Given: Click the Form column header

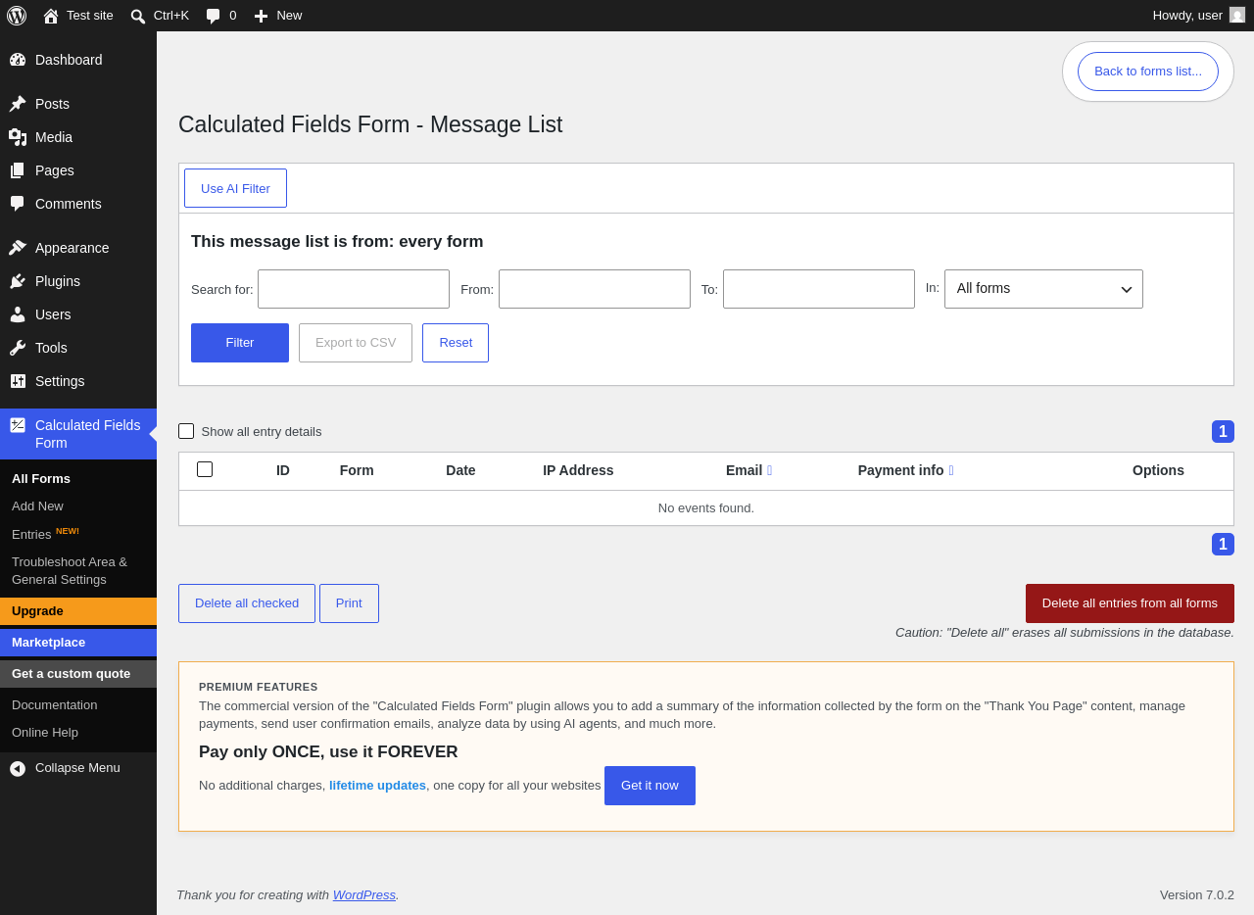Looking at the screenshot, I should (x=357, y=470).
